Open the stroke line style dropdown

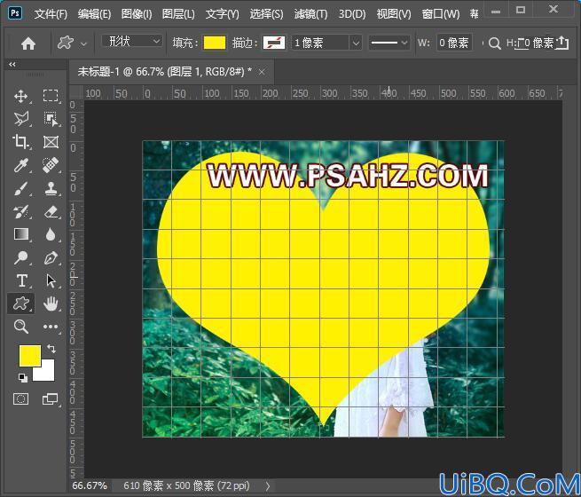[389, 43]
